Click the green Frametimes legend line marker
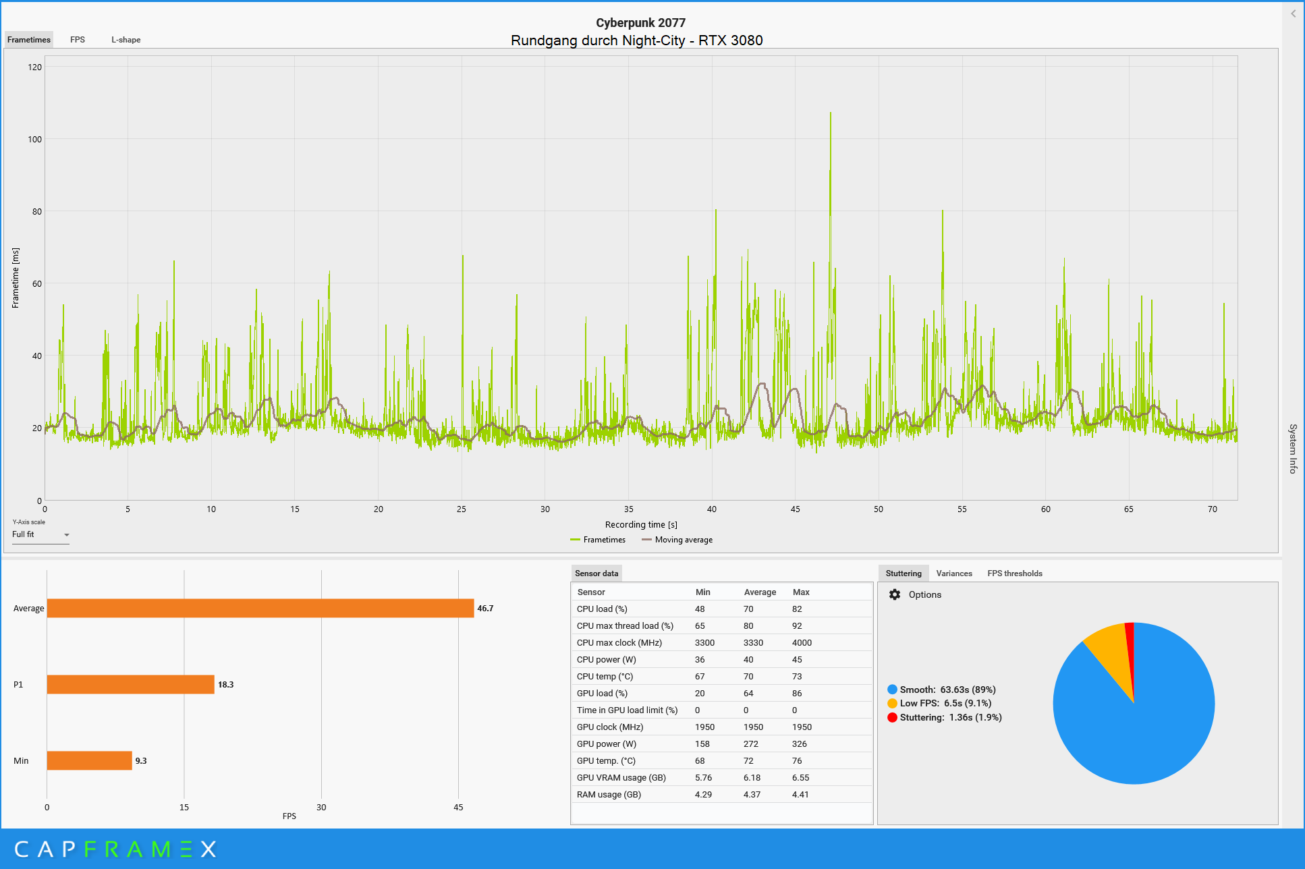Screen dimensions: 1305x869 point(575,540)
